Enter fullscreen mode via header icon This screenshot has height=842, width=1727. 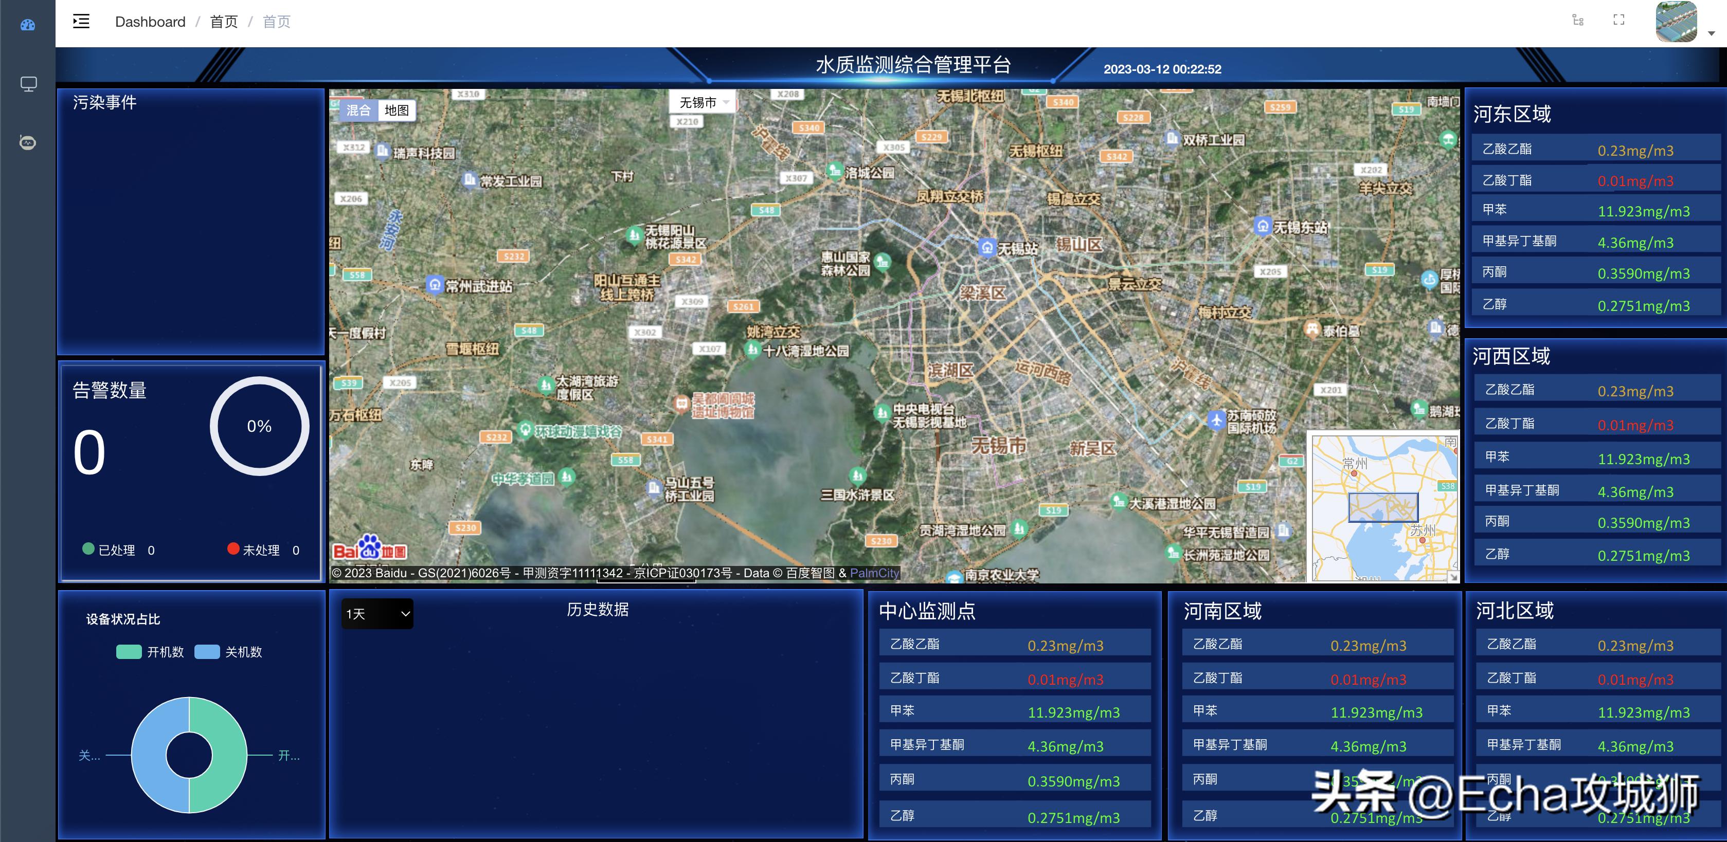click(1618, 20)
